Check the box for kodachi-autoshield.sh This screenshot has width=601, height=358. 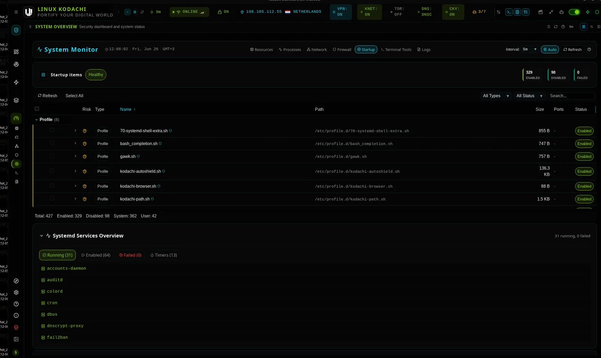(x=52, y=171)
